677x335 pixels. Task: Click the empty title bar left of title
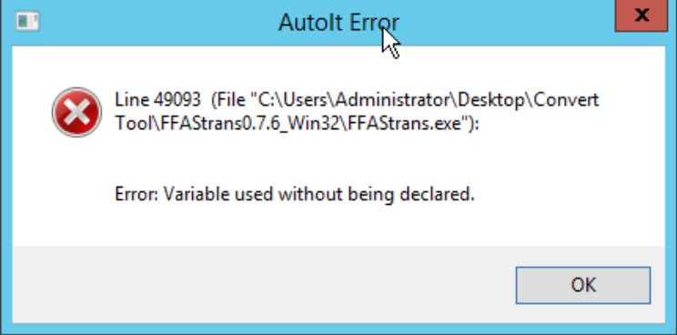(156, 22)
